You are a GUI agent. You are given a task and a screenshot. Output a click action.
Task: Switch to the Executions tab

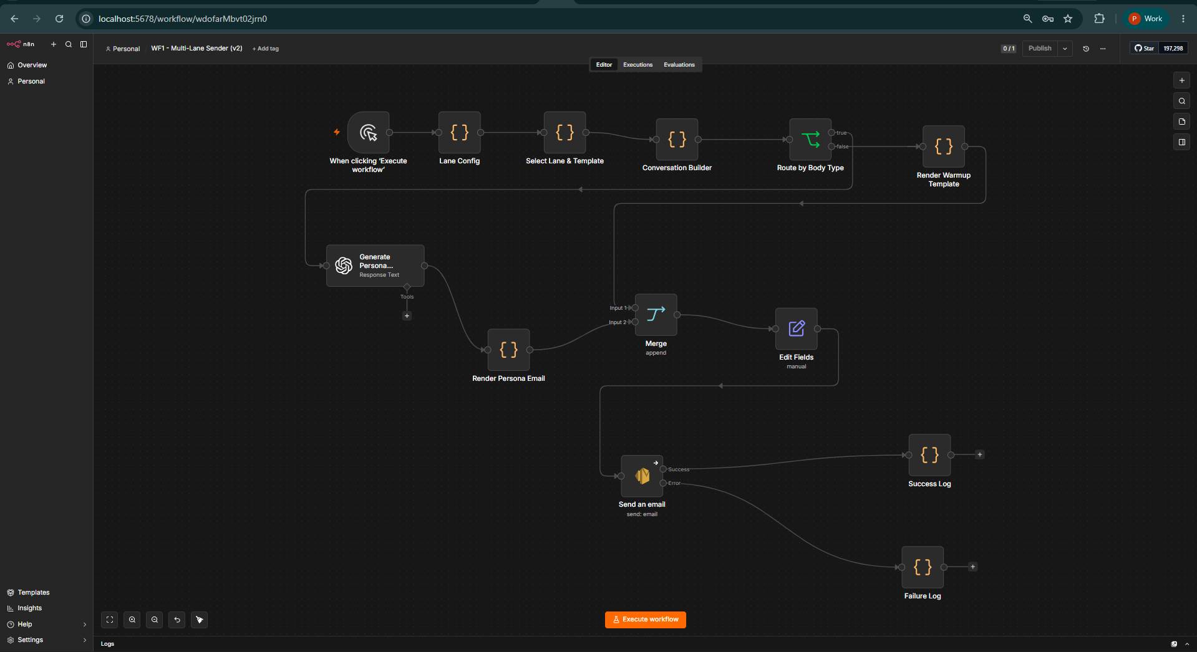point(637,65)
